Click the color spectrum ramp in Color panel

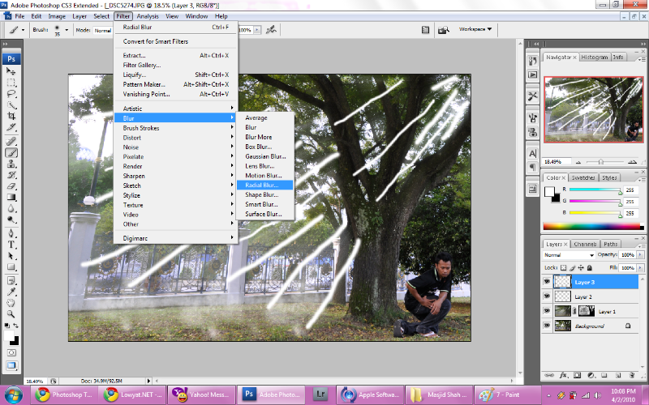591,226
